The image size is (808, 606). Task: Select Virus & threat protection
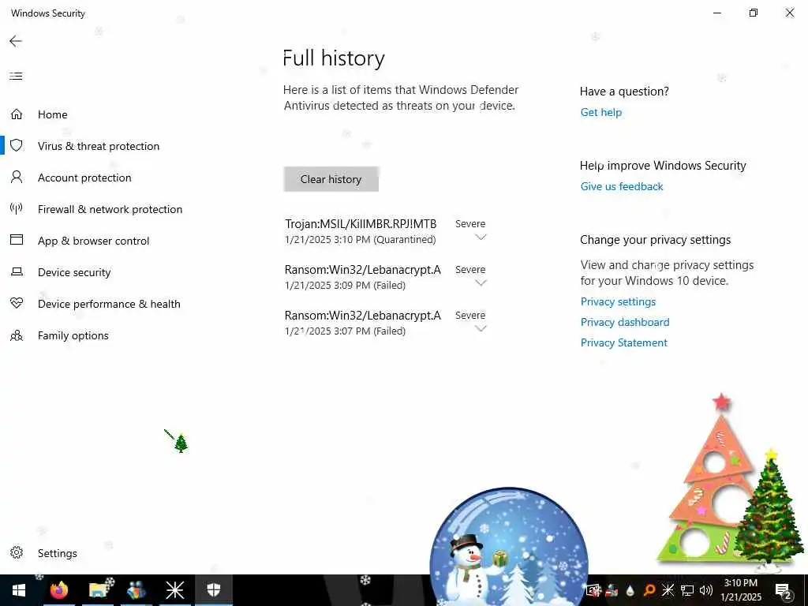point(99,146)
